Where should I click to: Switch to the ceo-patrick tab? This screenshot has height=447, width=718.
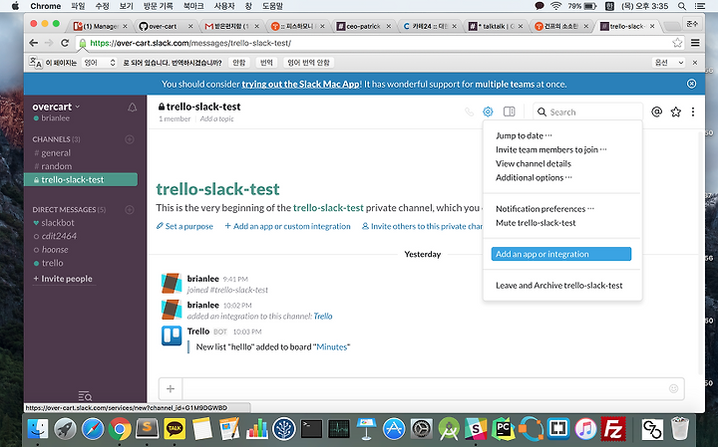click(364, 26)
